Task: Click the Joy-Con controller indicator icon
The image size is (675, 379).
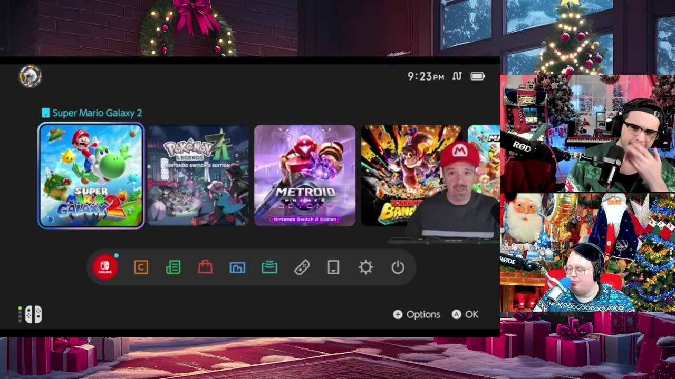Action: click(x=31, y=314)
